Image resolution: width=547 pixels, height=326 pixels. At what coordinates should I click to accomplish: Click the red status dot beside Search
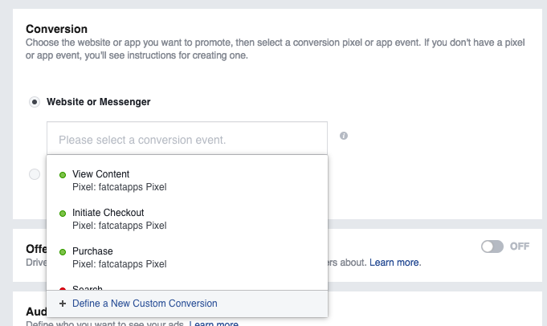pos(63,287)
